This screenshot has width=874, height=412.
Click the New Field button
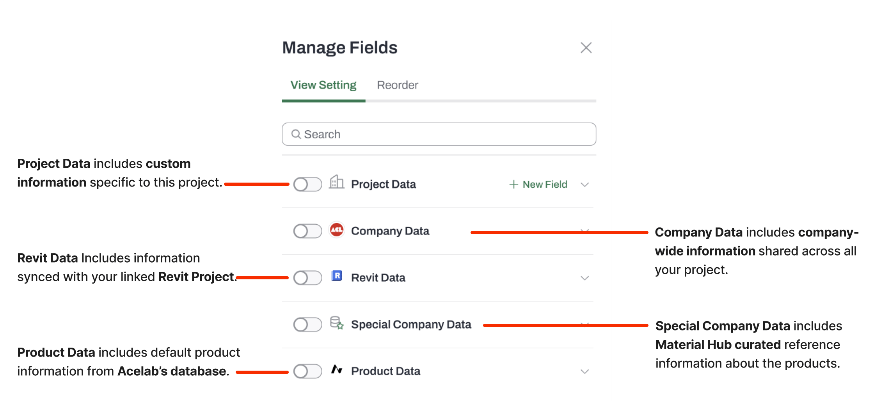point(538,184)
